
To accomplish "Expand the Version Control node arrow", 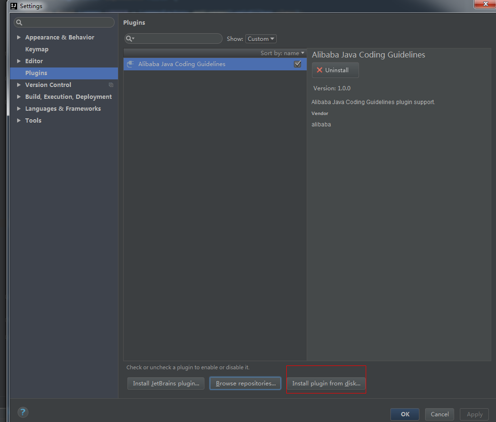I will pyautogui.click(x=19, y=85).
